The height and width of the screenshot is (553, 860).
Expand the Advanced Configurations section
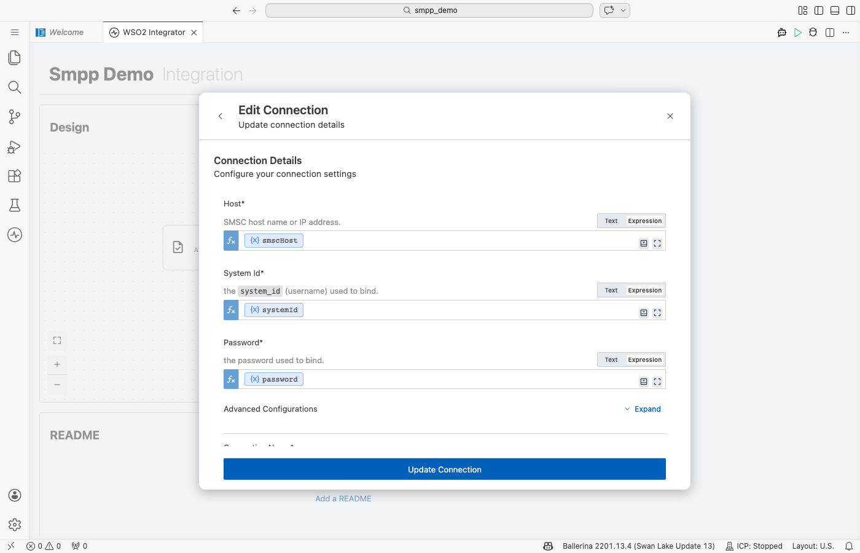[x=643, y=409]
